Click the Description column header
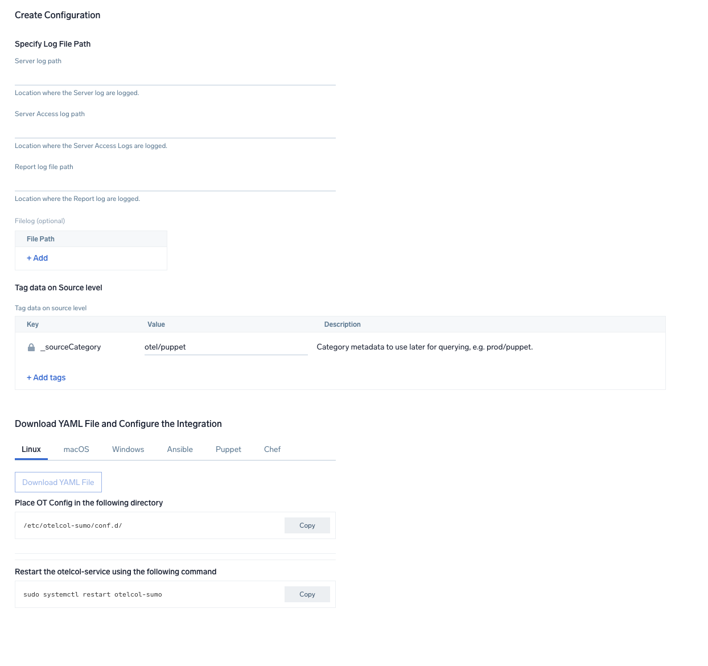The width and height of the screenshot is (708, 666). click(x=343, y=324)
